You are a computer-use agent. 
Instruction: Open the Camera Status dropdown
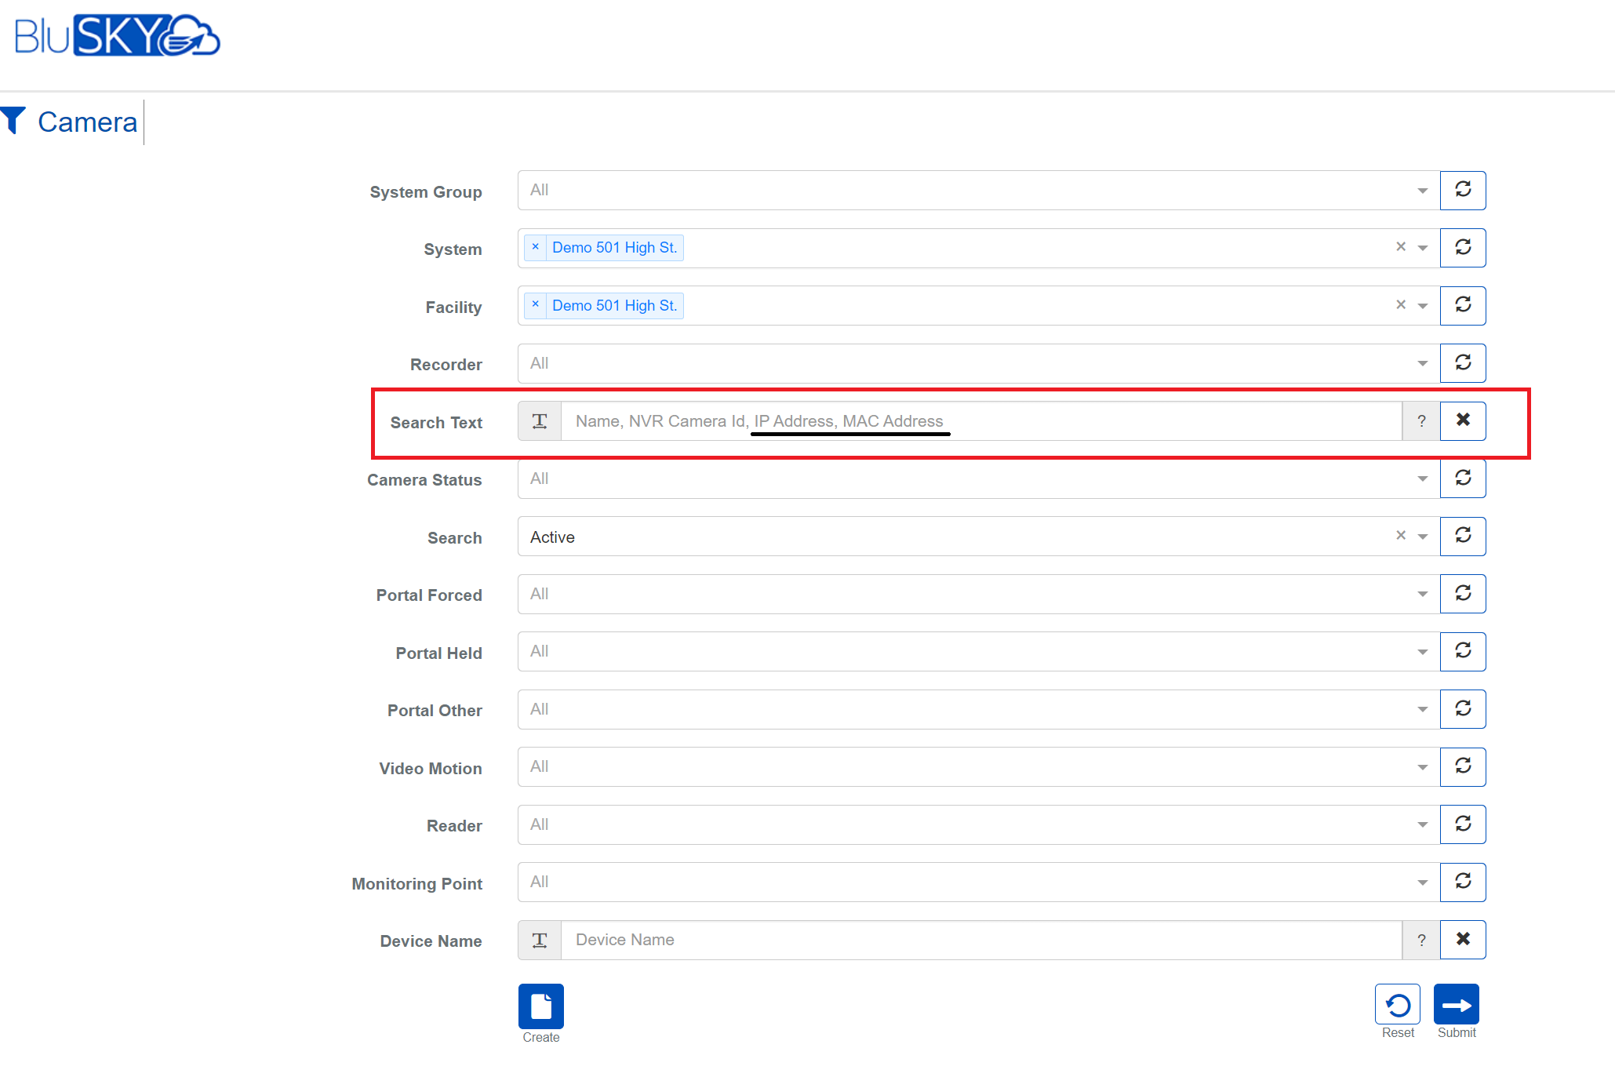1422,479
